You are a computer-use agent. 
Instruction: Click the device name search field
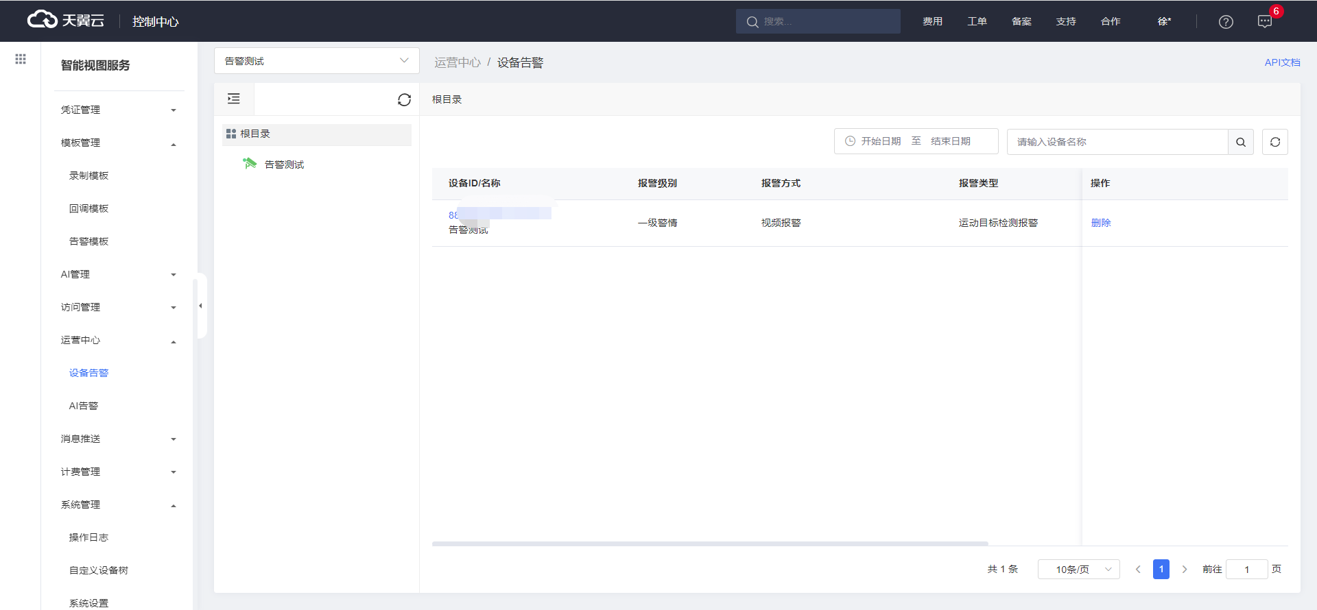[x=1117, y=142]
